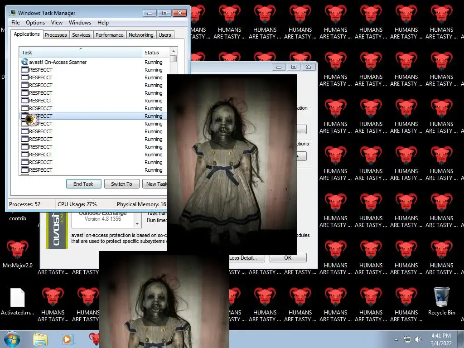Click the Switch To button
Screen dimensions: 464x348
tap(121, 184)
